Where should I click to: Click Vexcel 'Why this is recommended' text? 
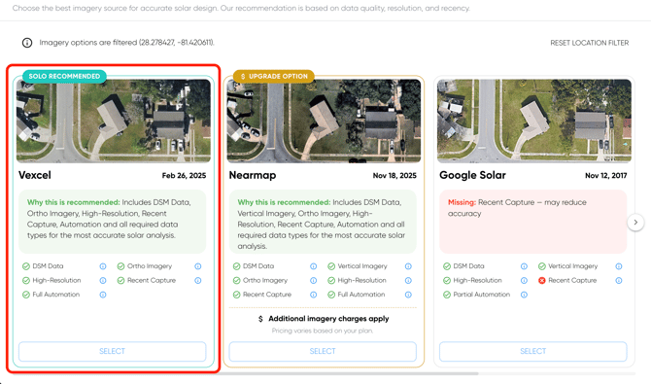tap(109, 219)
